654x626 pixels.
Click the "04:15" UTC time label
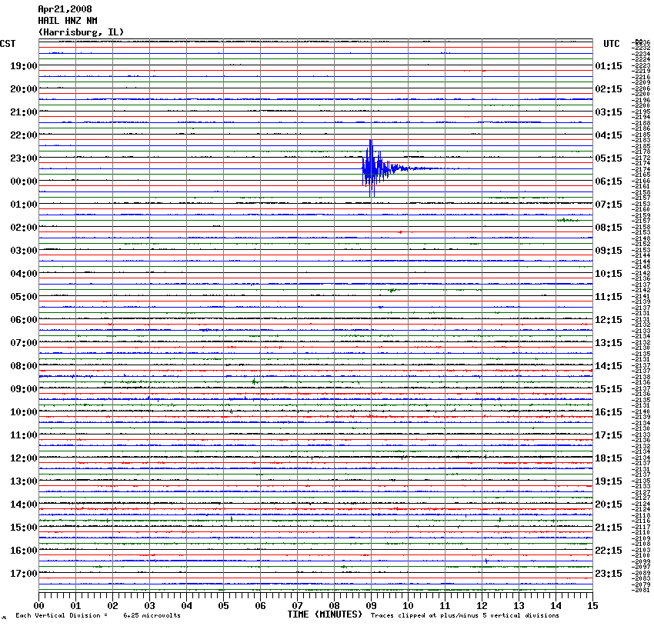coord(609,135)
